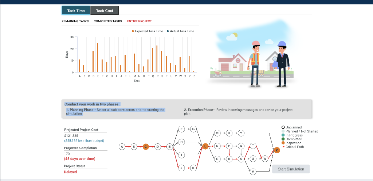The image size is (373, 181).
Task: Toggle Actual Task Time legend entry
Action: (x=180, y=31)
